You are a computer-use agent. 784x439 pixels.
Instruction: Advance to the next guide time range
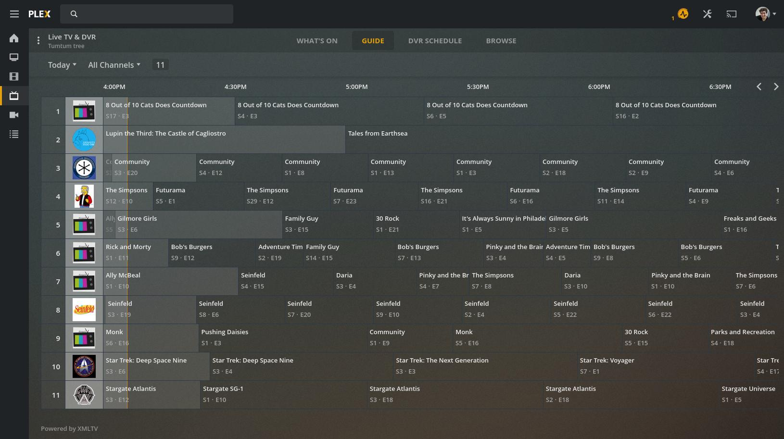tap(776, 87)
